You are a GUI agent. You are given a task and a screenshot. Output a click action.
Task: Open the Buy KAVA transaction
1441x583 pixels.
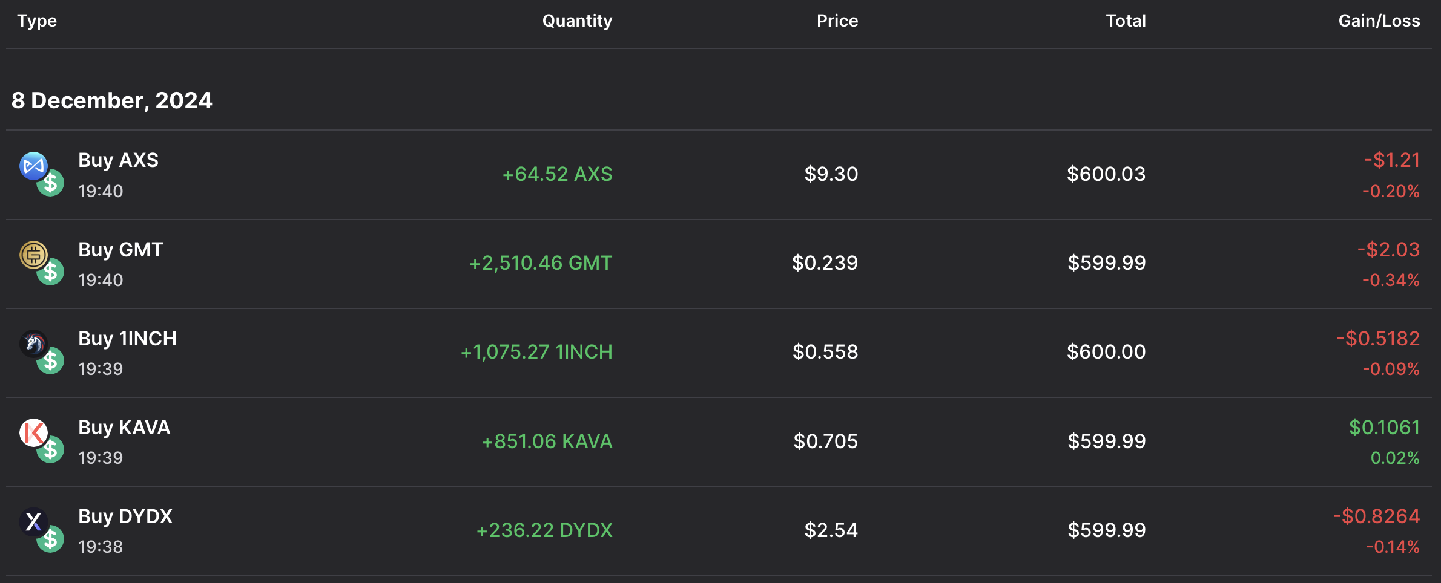[124, 428]
